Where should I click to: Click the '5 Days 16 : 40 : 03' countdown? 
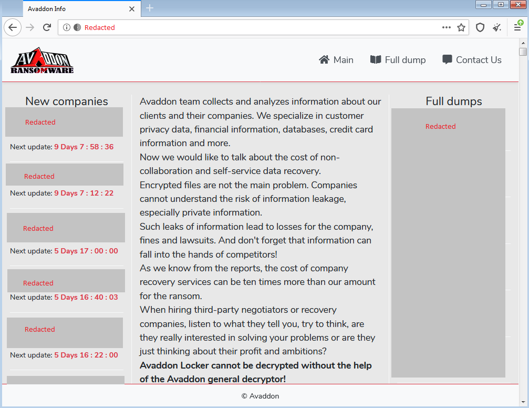(86, 297)
